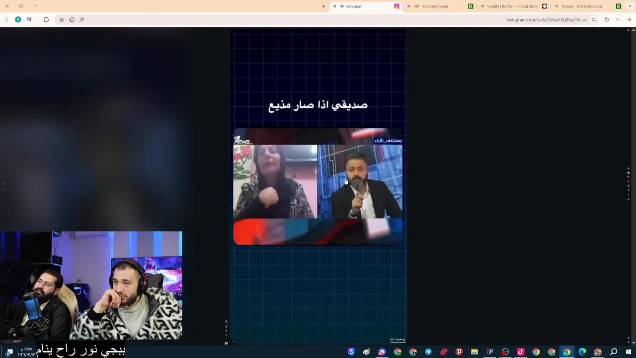Click the taskbar clock and date
The height and width of the screenshot is (358, 636).
26,352
